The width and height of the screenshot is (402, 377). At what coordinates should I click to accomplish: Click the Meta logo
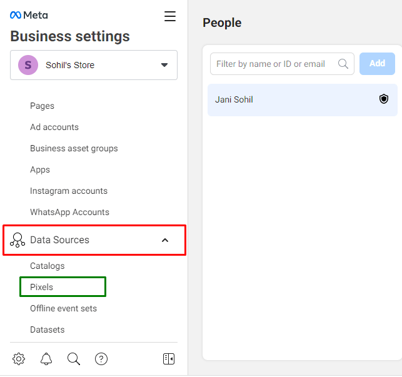pyautogui.click(x=29, y=16)
